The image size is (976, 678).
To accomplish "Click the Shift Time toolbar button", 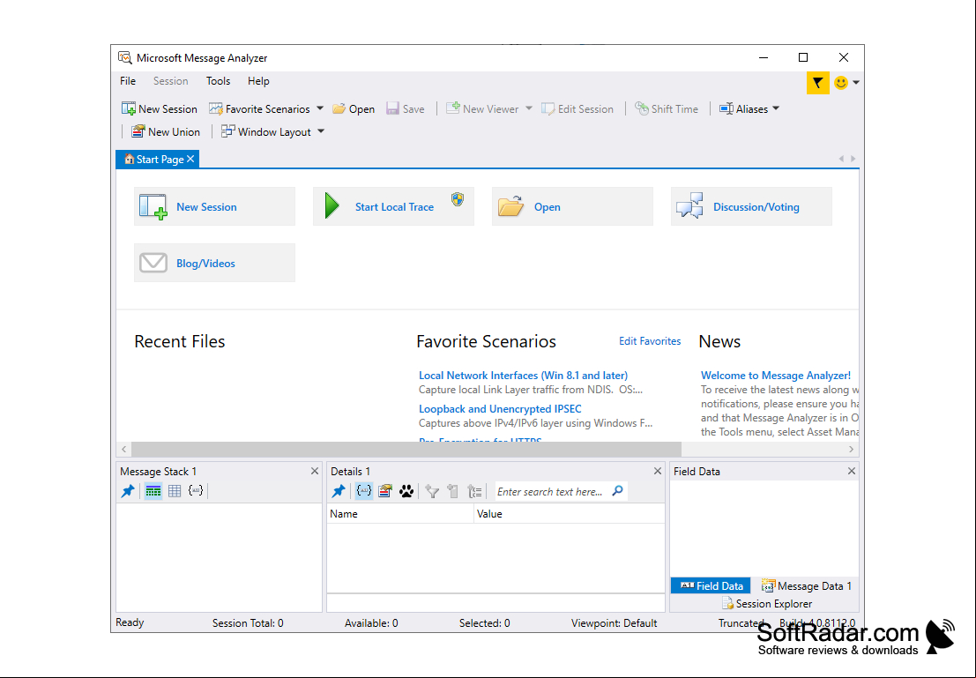I will [x=667, y=109].
